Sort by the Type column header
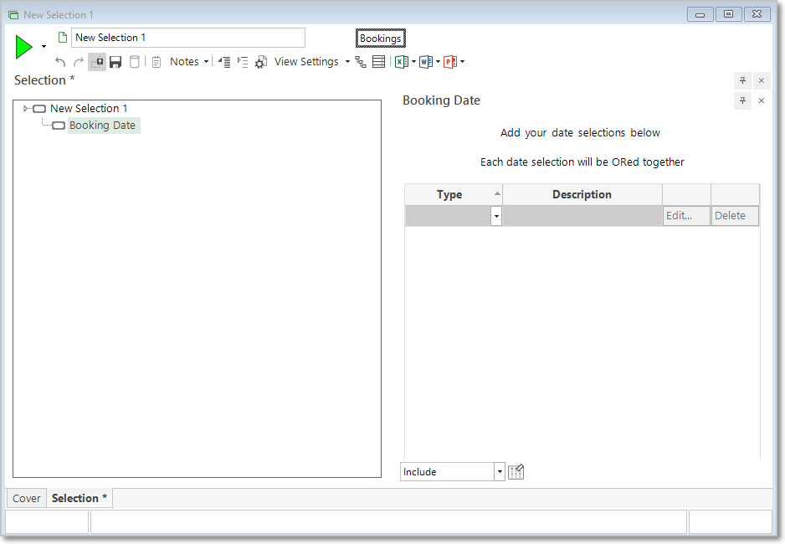This screenshot has height=544, width=785. (454, 194)
